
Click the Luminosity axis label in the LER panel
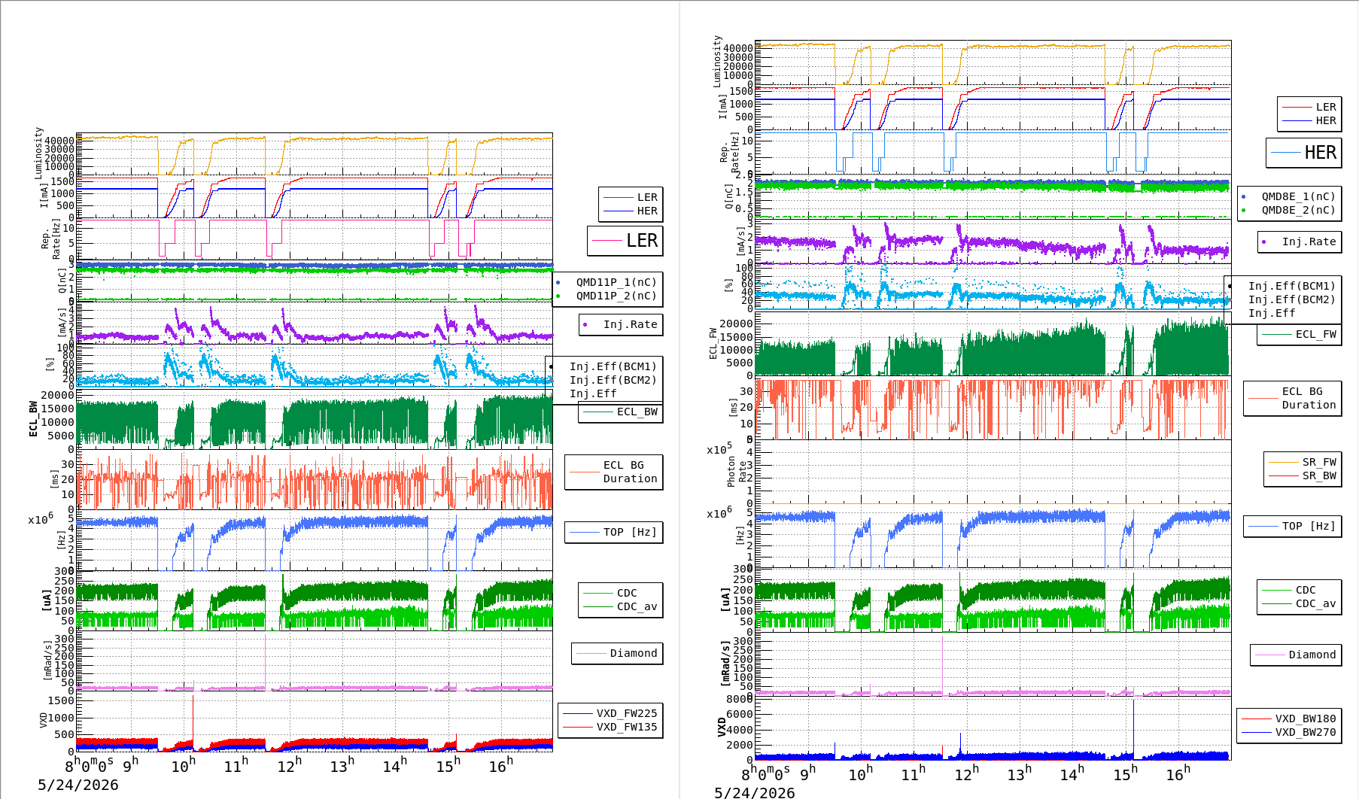(x=38, y=153)
